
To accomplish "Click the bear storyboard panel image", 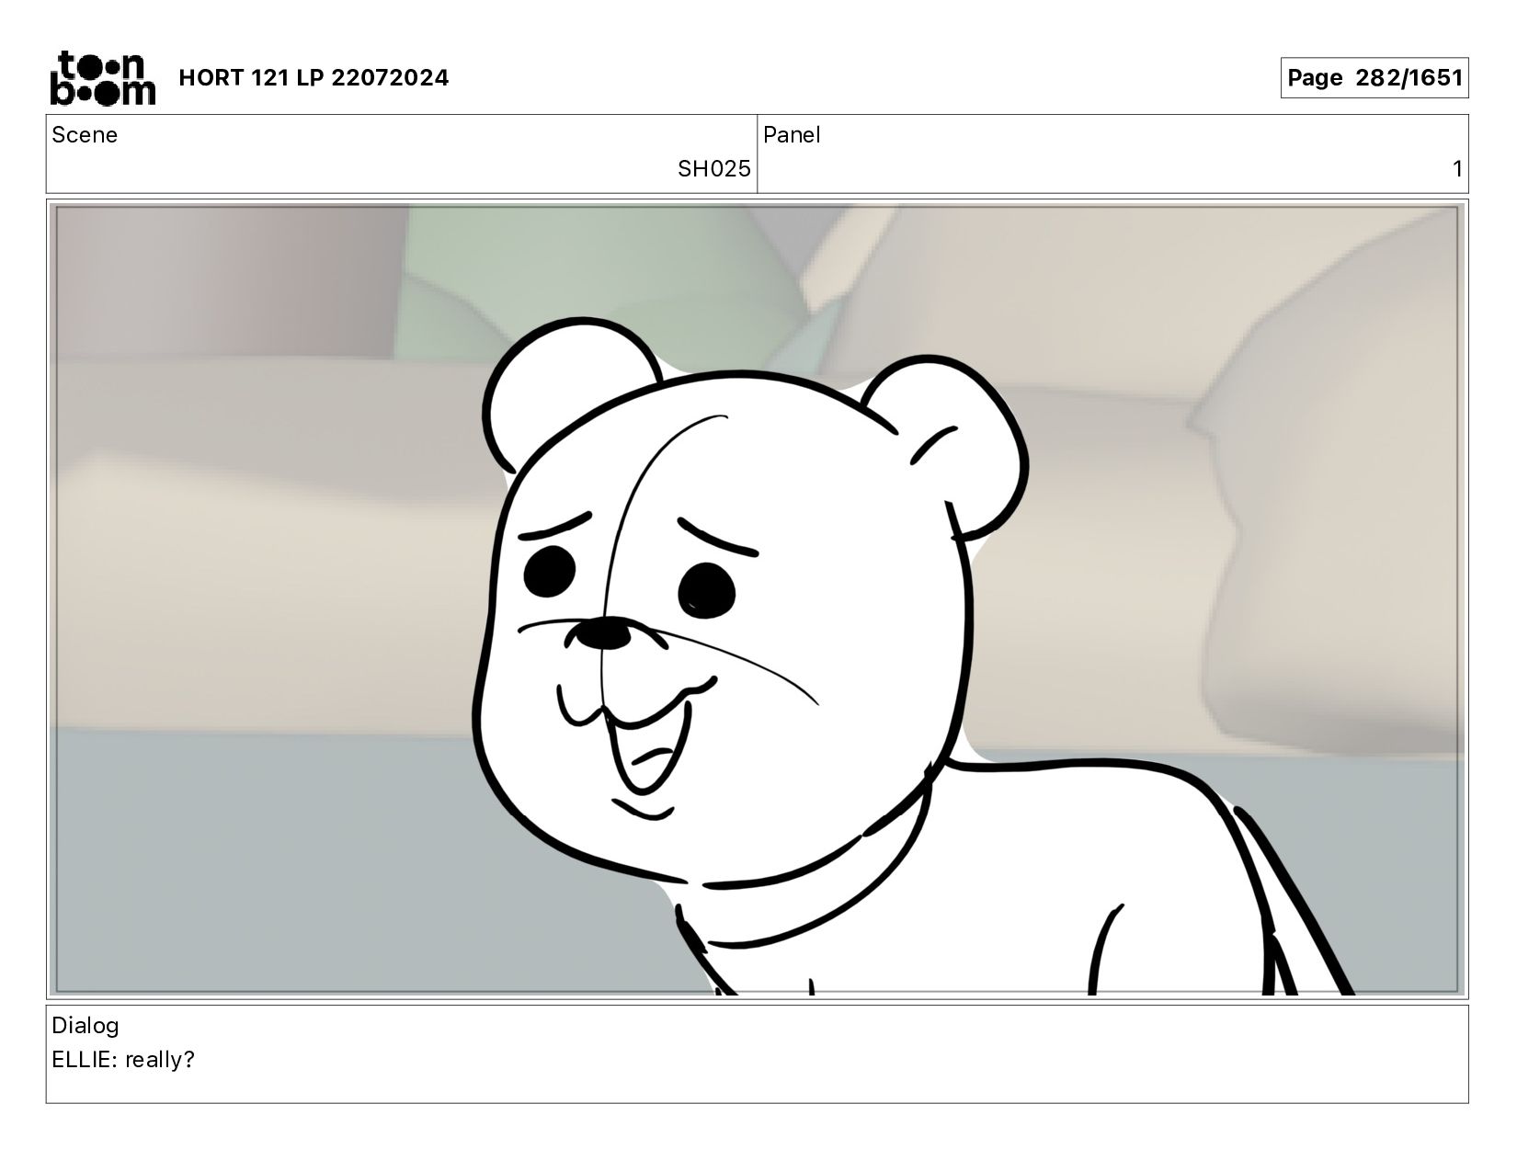I will [758, 599].
